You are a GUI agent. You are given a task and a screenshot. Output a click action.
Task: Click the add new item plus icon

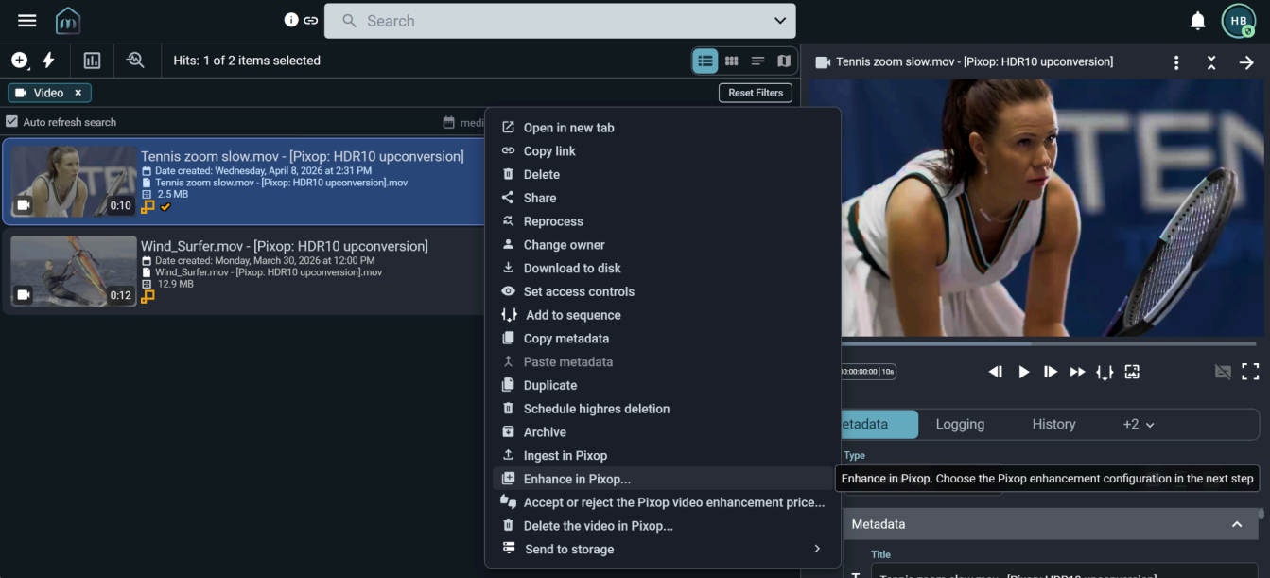pyautogui.click(x=19, y=61)
